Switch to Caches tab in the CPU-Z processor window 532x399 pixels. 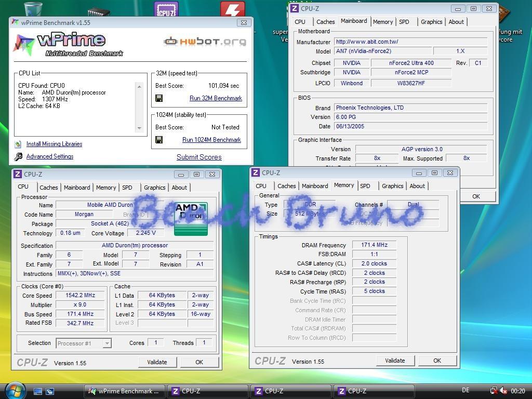coord(48,187)
